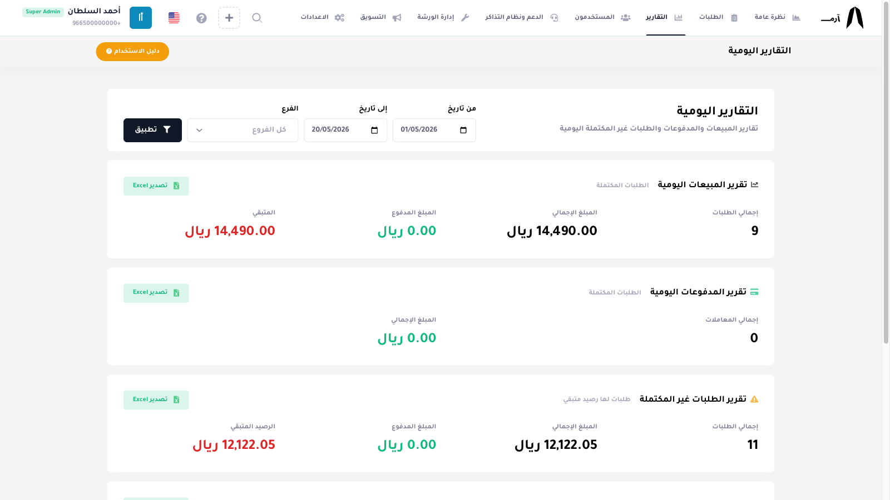Click the black 12,122.05 ريال total amount
The width and height of the screenshot is (890, 500).
556,445
